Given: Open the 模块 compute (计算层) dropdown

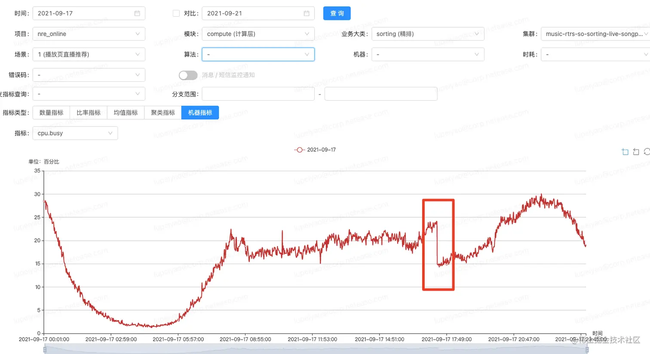Looking at the screenshot, I should pyautogui.click(x=258, y=34).
